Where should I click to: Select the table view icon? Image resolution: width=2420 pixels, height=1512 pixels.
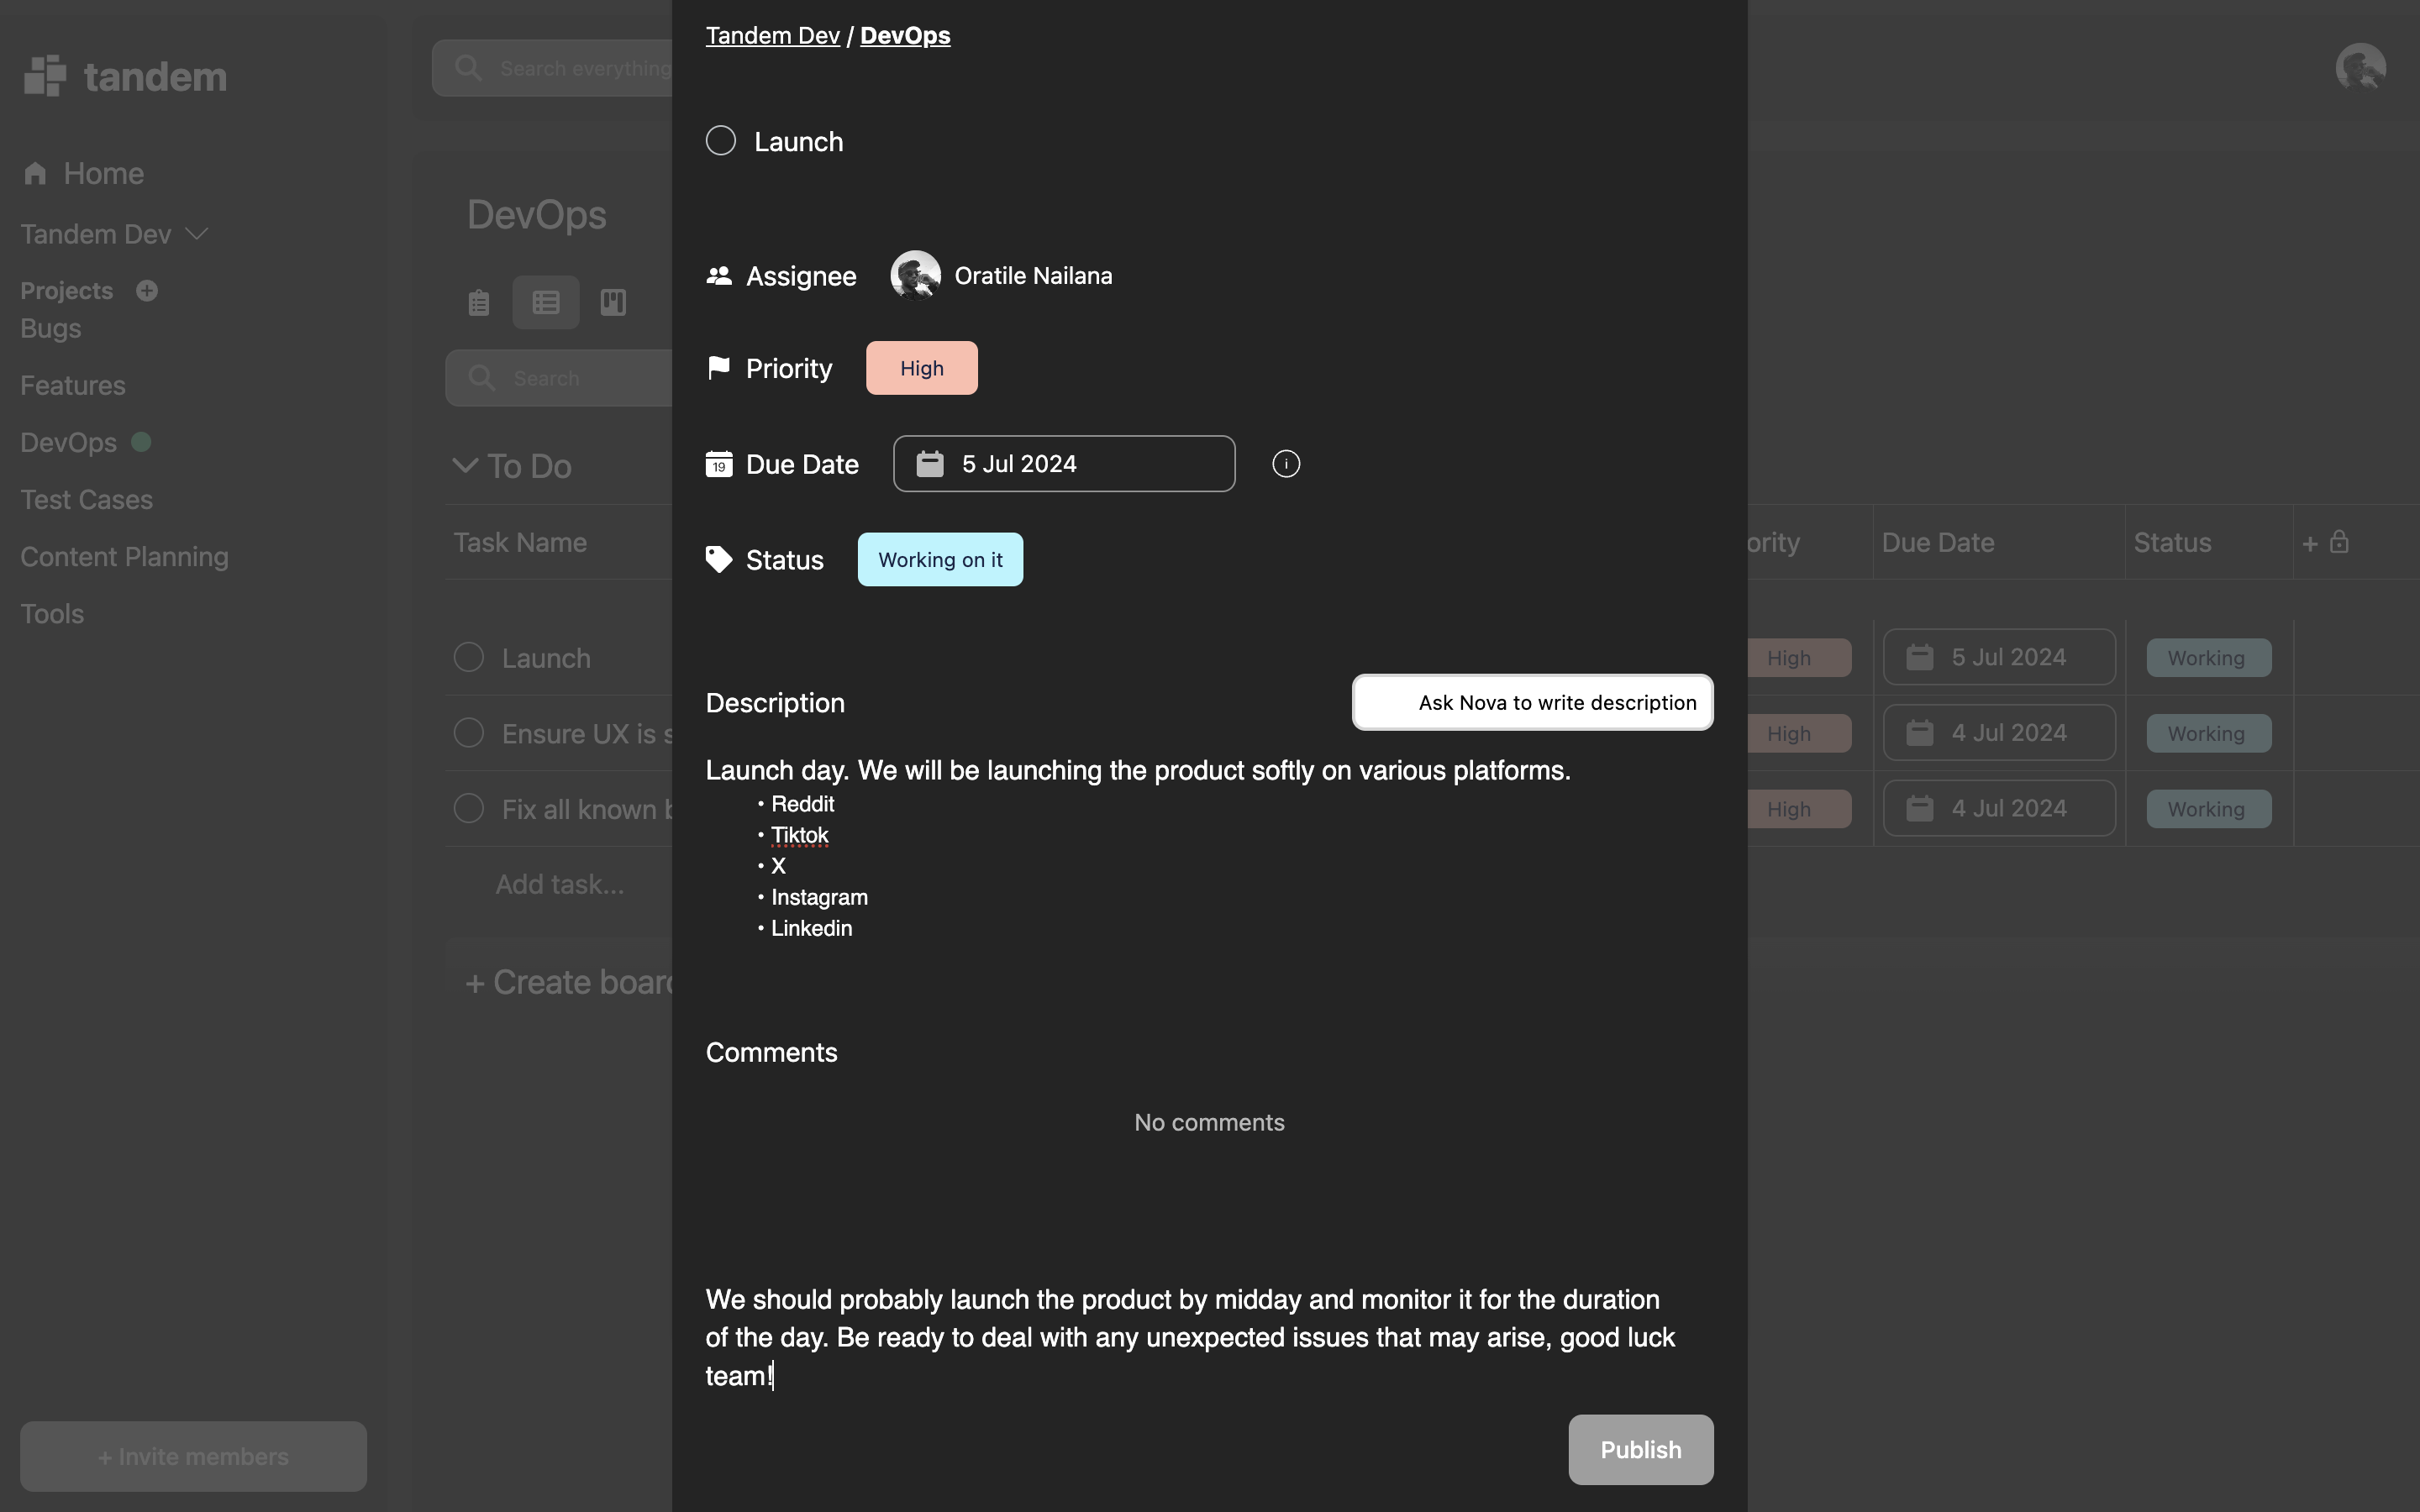[x=546, y=302]
